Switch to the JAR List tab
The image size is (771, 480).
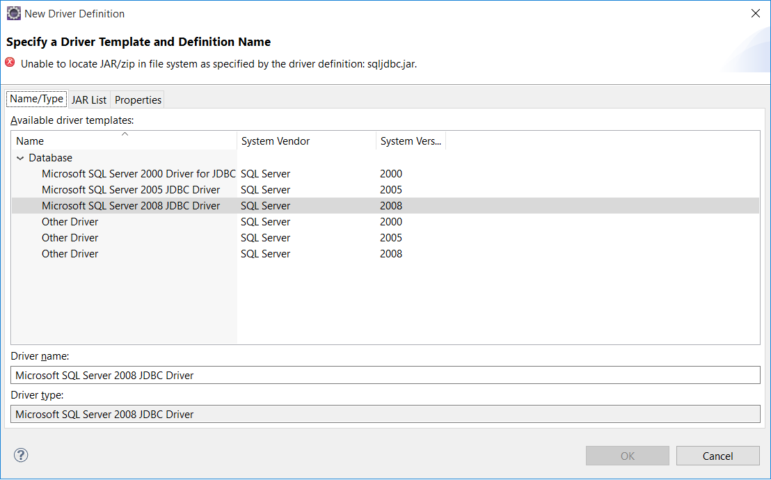coord(89,100)
